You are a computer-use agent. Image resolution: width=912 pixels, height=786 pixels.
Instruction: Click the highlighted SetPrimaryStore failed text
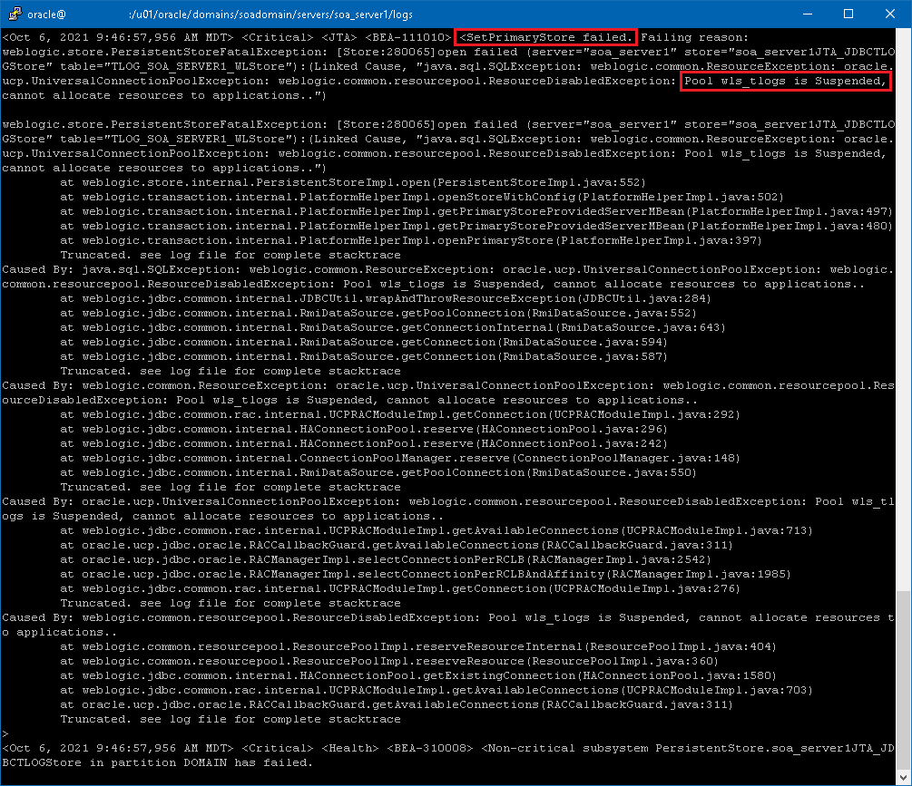pos(545,37)
